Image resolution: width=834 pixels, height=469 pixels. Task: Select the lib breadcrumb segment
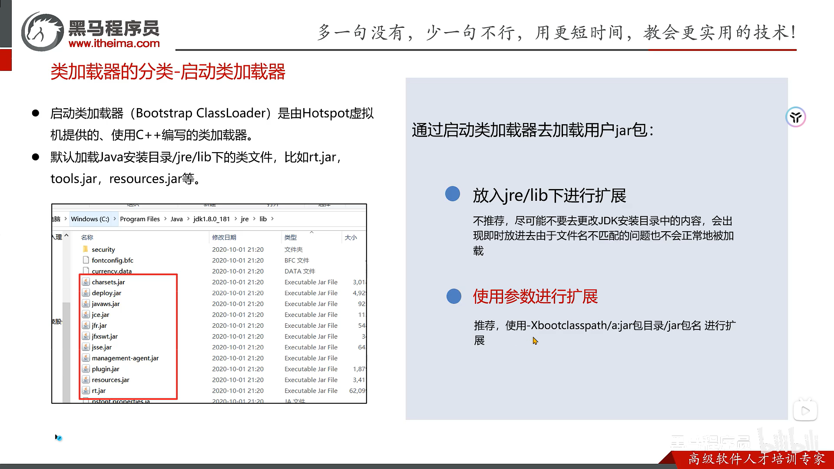click(263, 219)
